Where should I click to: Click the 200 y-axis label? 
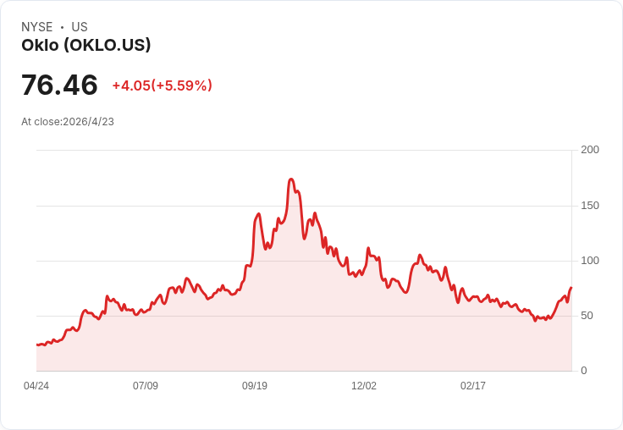pos(590,150)
